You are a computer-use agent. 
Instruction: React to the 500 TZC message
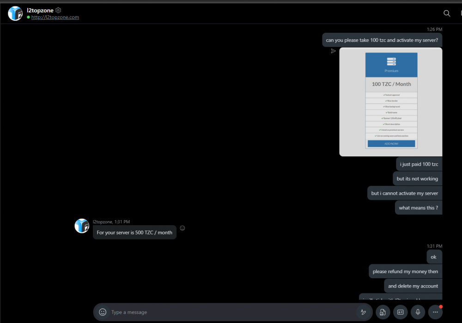182,228
